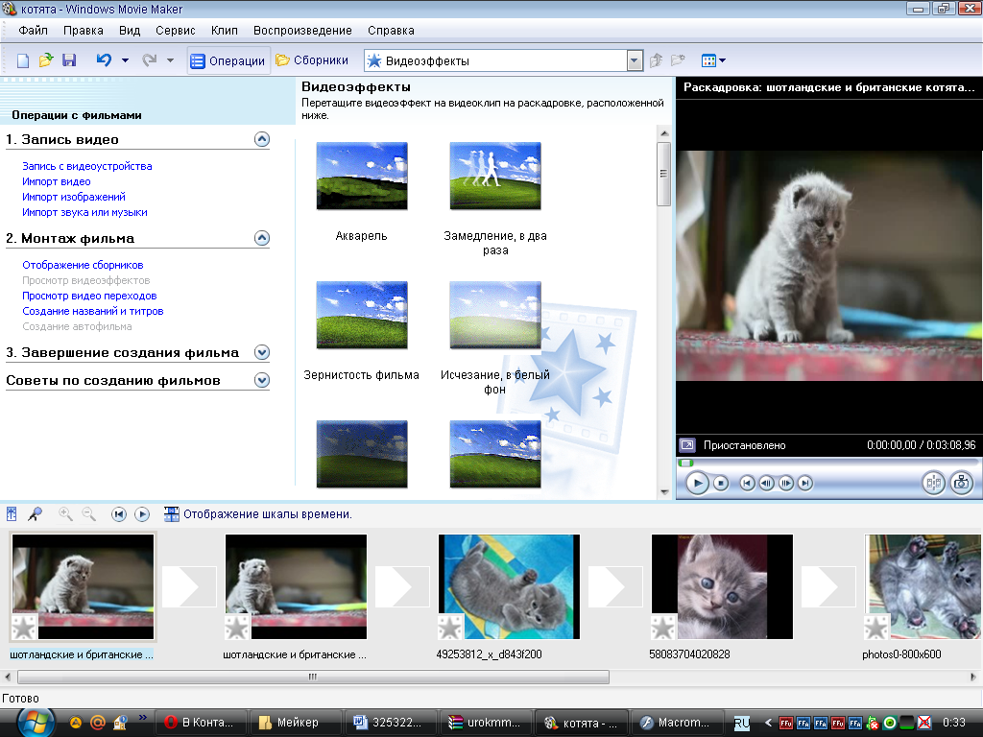This screenshot has width=983, height=737.
Task: Toggle the Операции tasks pane
Action: pos(228,60)
